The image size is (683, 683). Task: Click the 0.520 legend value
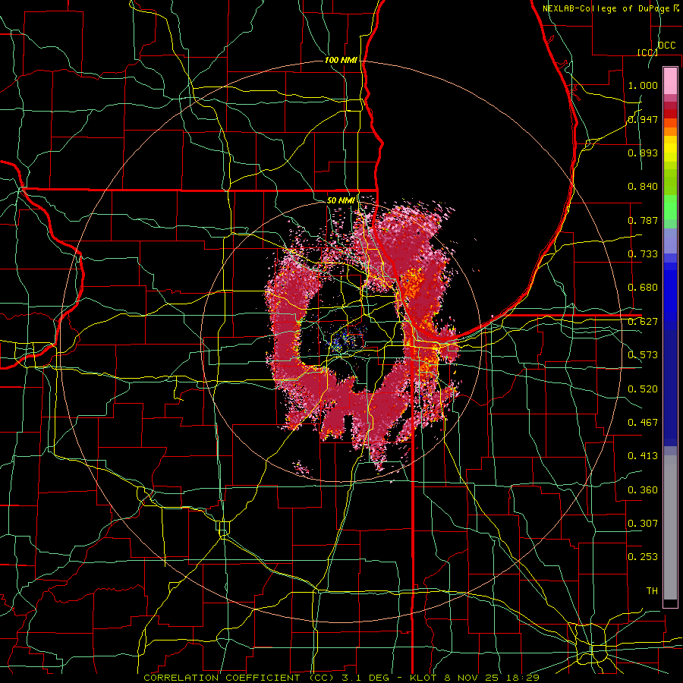pyautogui.click(x=643, y=389)
